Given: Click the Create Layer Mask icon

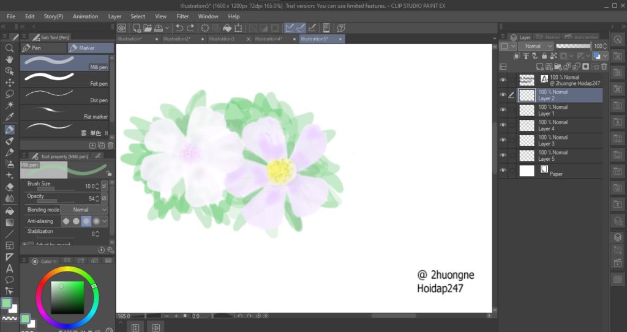Looking at the screenshot, I should [x=586, y=67].
